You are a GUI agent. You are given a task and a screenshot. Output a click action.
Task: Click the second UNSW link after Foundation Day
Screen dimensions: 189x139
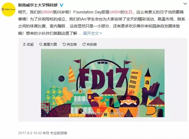(x=115, y=12)
